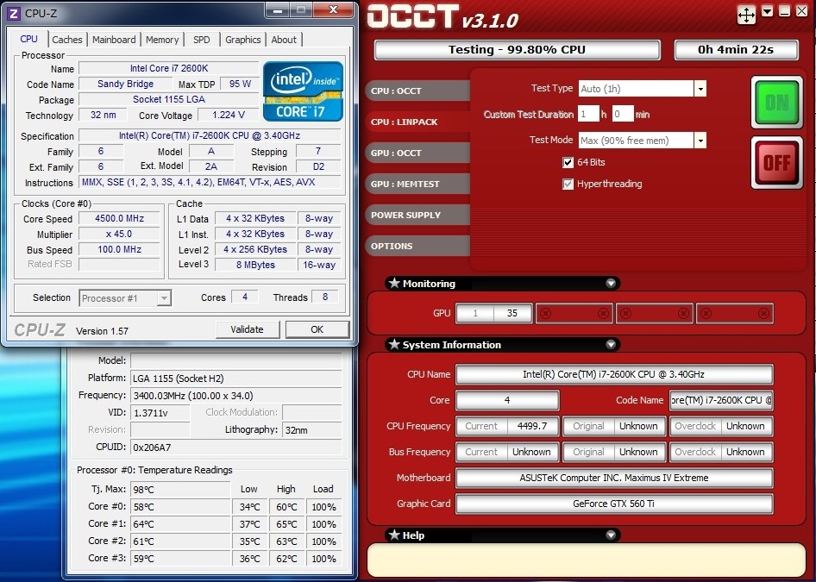Select the CPU : OCCT test tab
This screenshot has width=816, height=582.
417,91
